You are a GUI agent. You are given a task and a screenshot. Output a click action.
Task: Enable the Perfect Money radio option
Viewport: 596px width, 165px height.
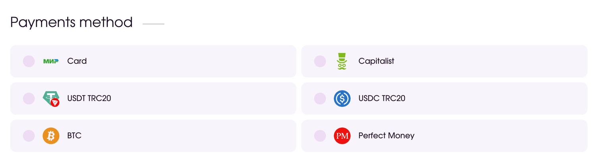point(320,136)
